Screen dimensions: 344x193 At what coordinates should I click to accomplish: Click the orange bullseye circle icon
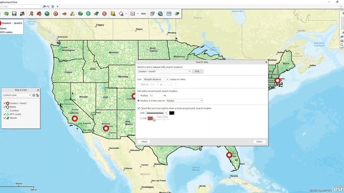pos(56,13)
